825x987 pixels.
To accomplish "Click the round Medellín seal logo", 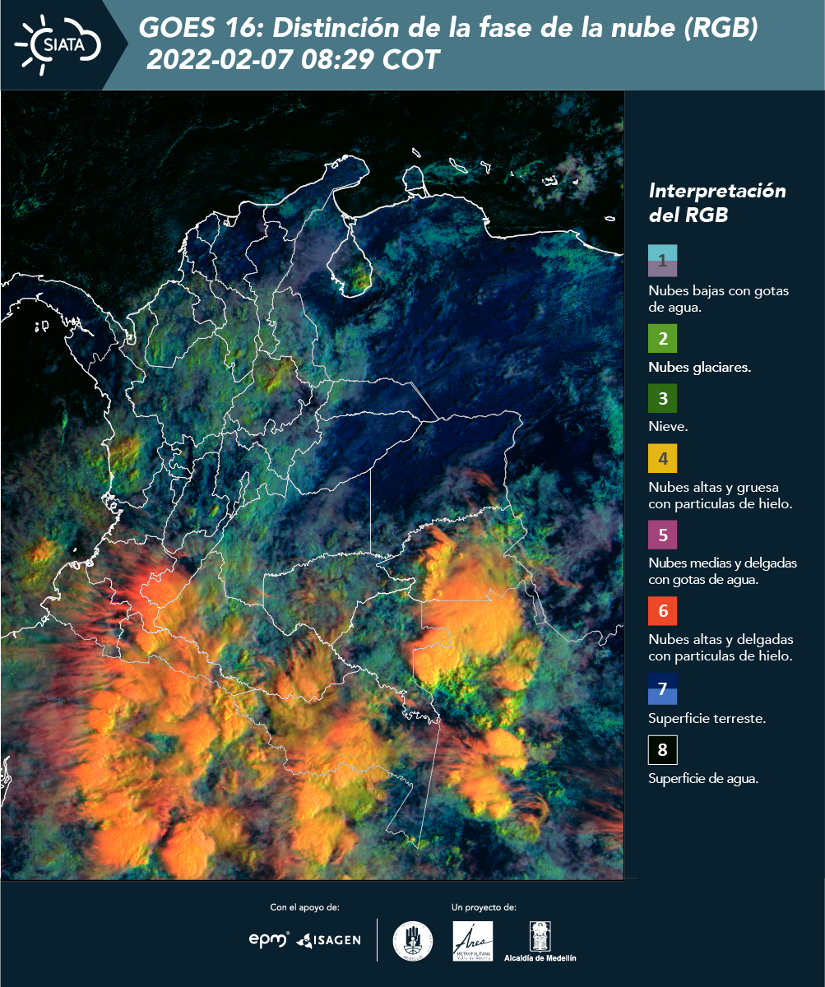I will pyautogui.click(x=413, y=940).
